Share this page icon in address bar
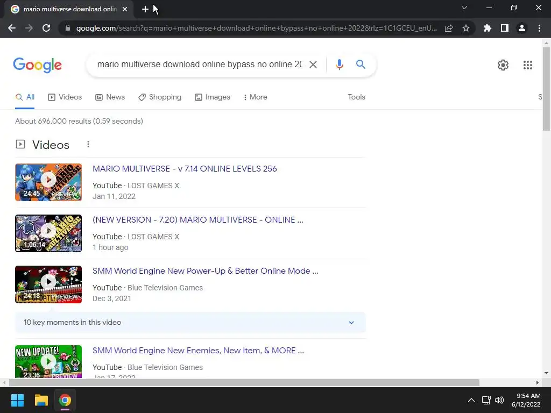Viewport: 551px width, 413px height. 449,28
